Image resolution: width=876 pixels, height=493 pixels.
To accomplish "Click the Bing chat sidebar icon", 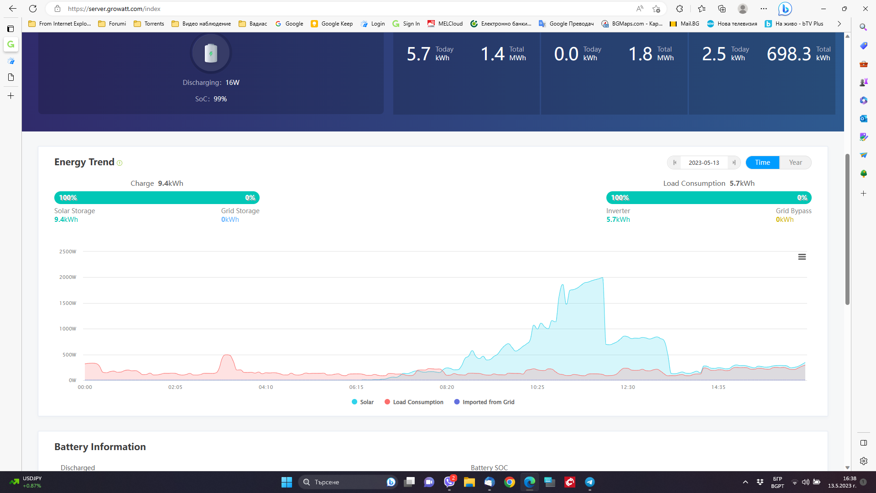I will tap(785, 9).
